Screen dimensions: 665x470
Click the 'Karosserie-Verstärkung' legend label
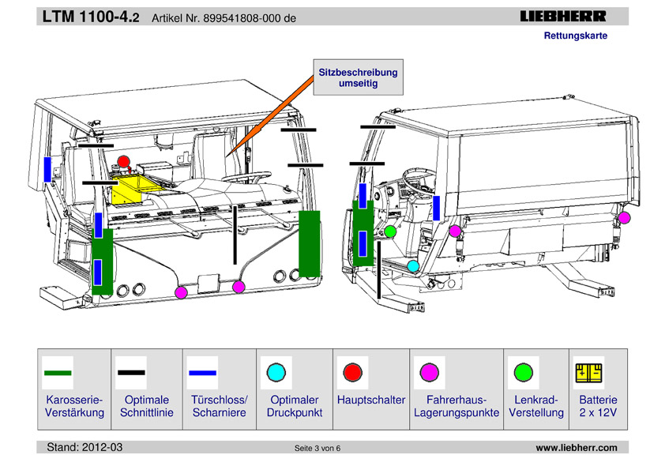click(x=75, y=406)
